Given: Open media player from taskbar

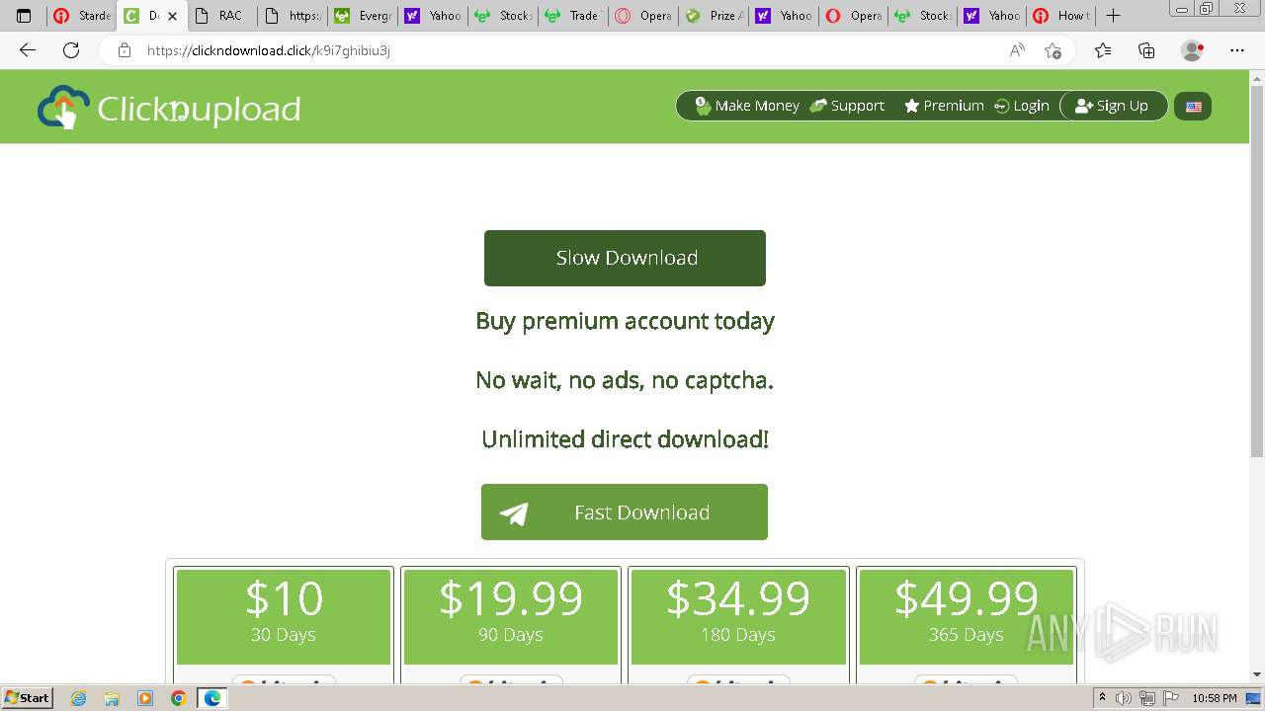Looking at the screenshot, I should (145, 698).
